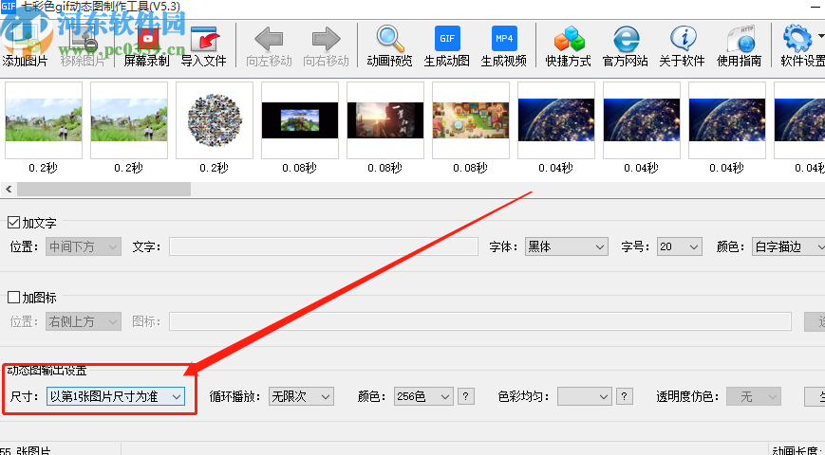The width and height of the screenshot is (825, 455).
Task: Open size dropdown 以第1张图片尺寸为准
Action: point(116,396)
